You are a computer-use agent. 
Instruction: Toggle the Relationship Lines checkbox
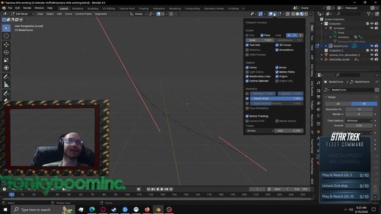tap(247, 77)
